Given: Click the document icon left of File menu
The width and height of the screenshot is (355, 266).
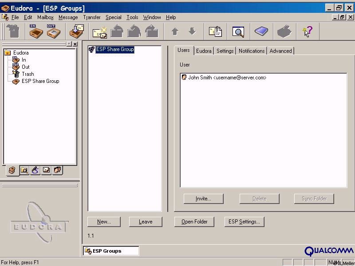Looking at the screenshot, I should (x=5, y=17).
